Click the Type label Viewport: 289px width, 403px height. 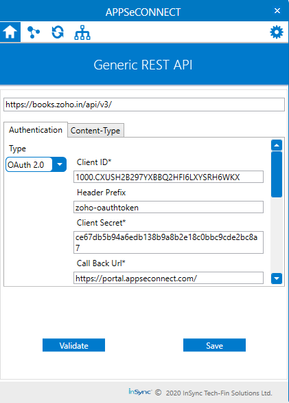click(17, 149)
